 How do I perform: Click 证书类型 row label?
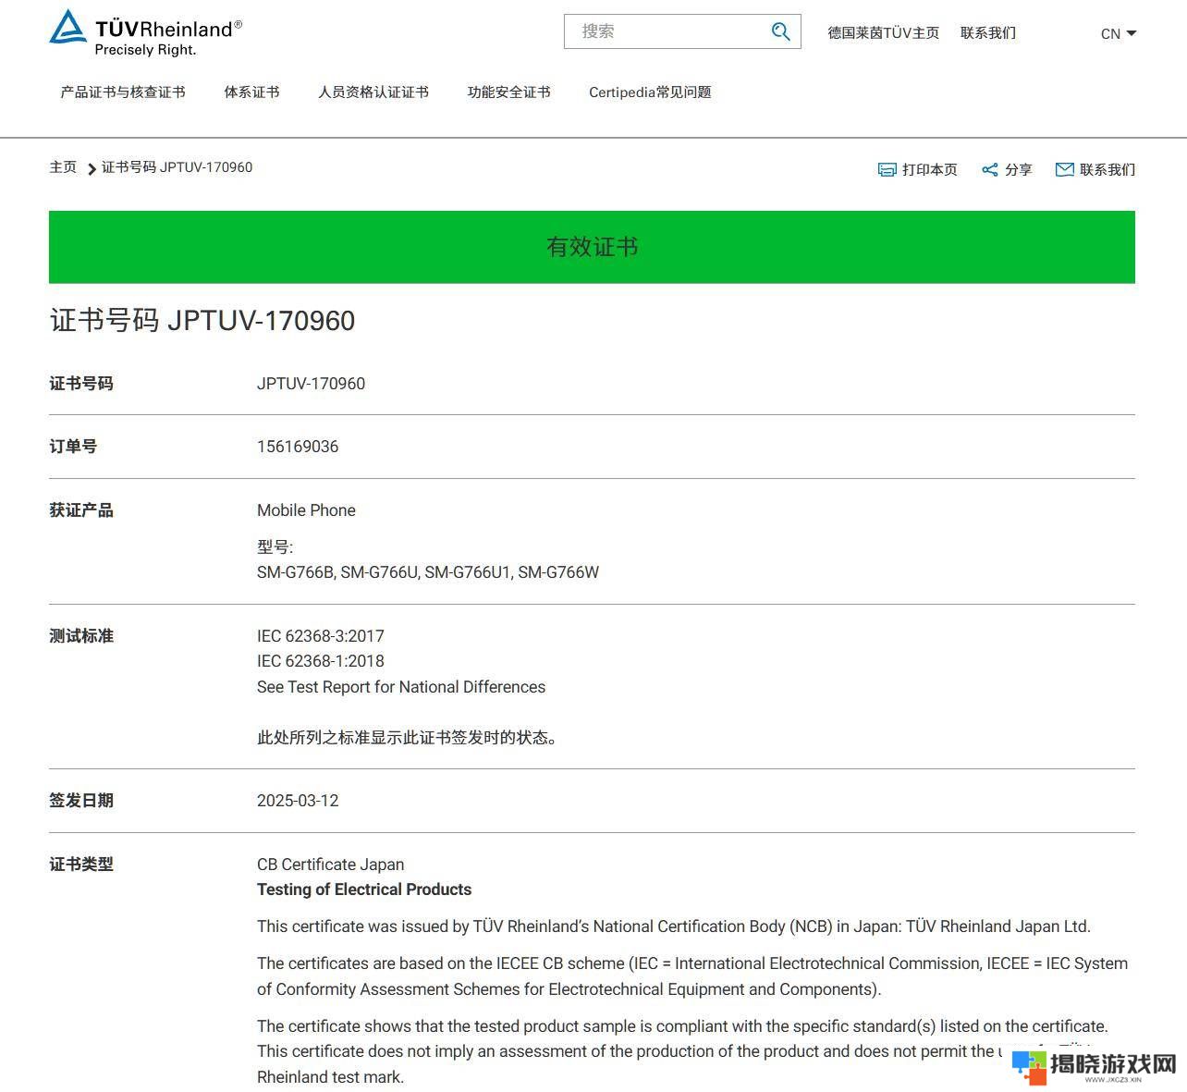point(81,865)
